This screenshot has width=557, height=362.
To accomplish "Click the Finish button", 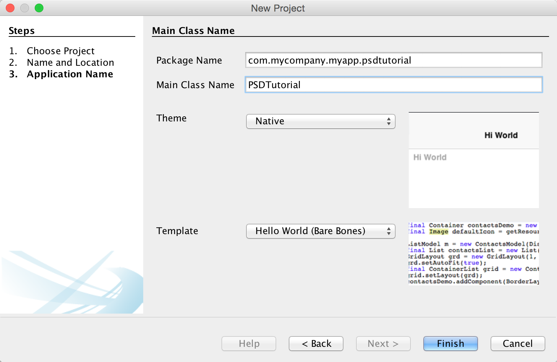I will 450,344.
